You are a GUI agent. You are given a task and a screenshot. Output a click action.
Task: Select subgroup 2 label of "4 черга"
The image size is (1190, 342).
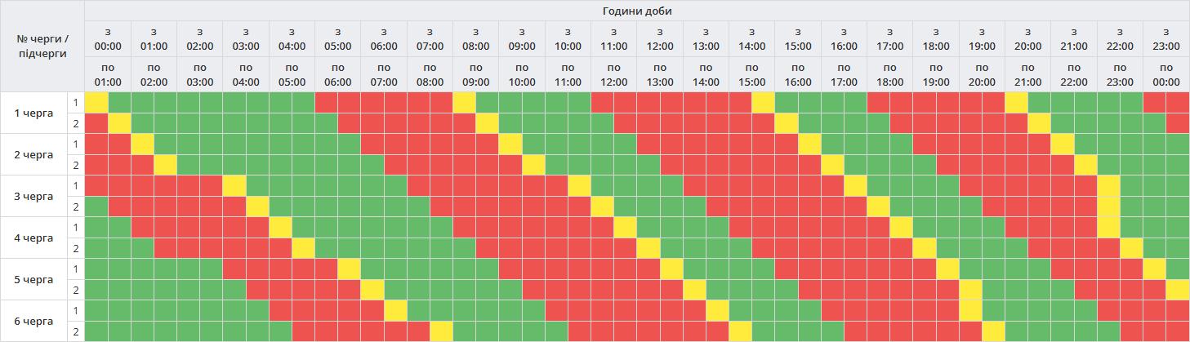pos(76,248)
